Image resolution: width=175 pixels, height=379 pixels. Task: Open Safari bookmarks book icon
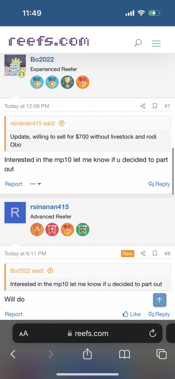[125, 355]
